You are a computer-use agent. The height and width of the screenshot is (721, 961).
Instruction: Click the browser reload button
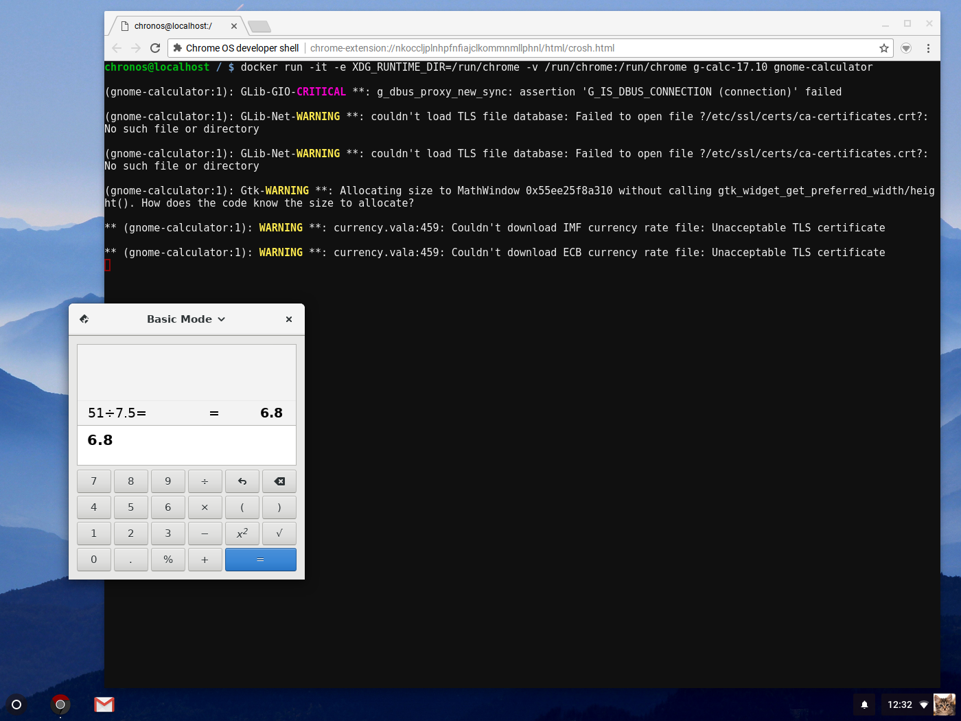tap(155, 48)
